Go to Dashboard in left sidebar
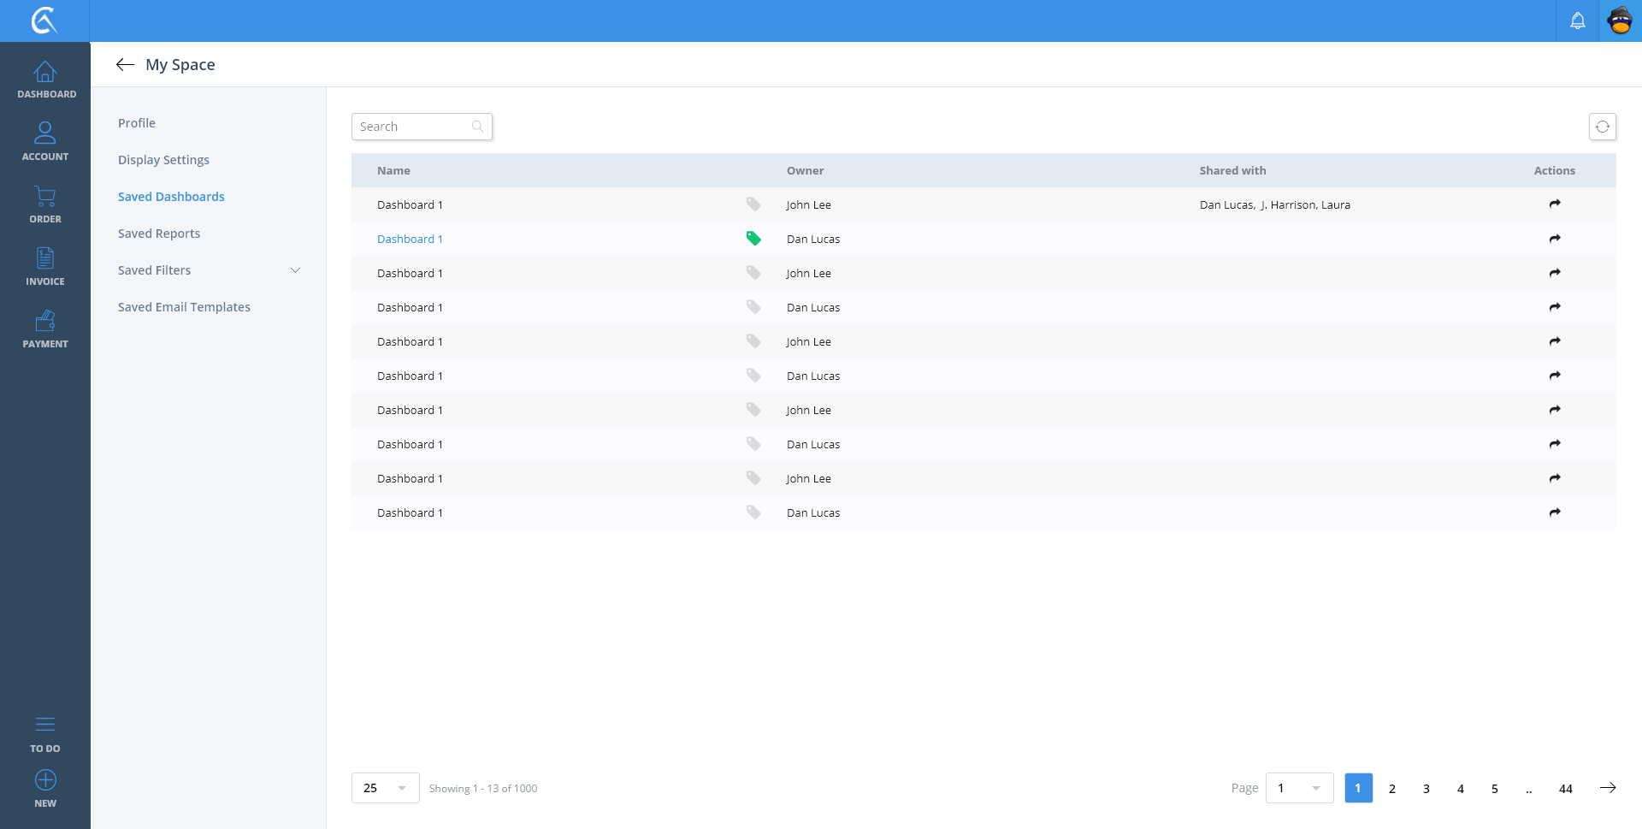The width and height of the screenshot is (1642, 829). pyautogui.click(x=45, y=80)
